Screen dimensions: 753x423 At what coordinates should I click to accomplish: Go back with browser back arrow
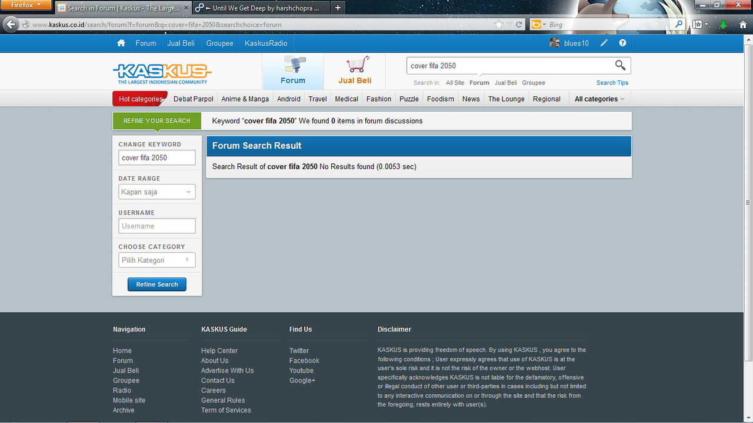click(x=11, y=25)
